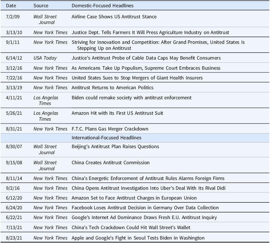Click the date 5/26/21
This screenshot has width=270, height=243.
click(14, 113)
